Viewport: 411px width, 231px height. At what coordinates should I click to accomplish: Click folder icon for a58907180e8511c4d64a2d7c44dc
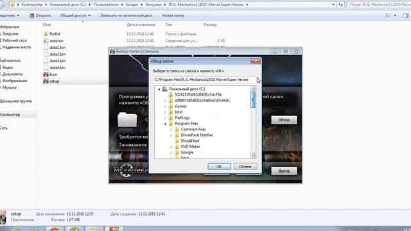pyautogui.click(x=171, y=100)
